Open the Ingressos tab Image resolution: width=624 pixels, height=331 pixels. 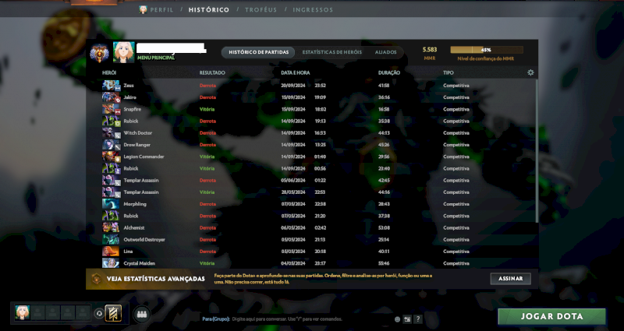(x=313, y=10)
